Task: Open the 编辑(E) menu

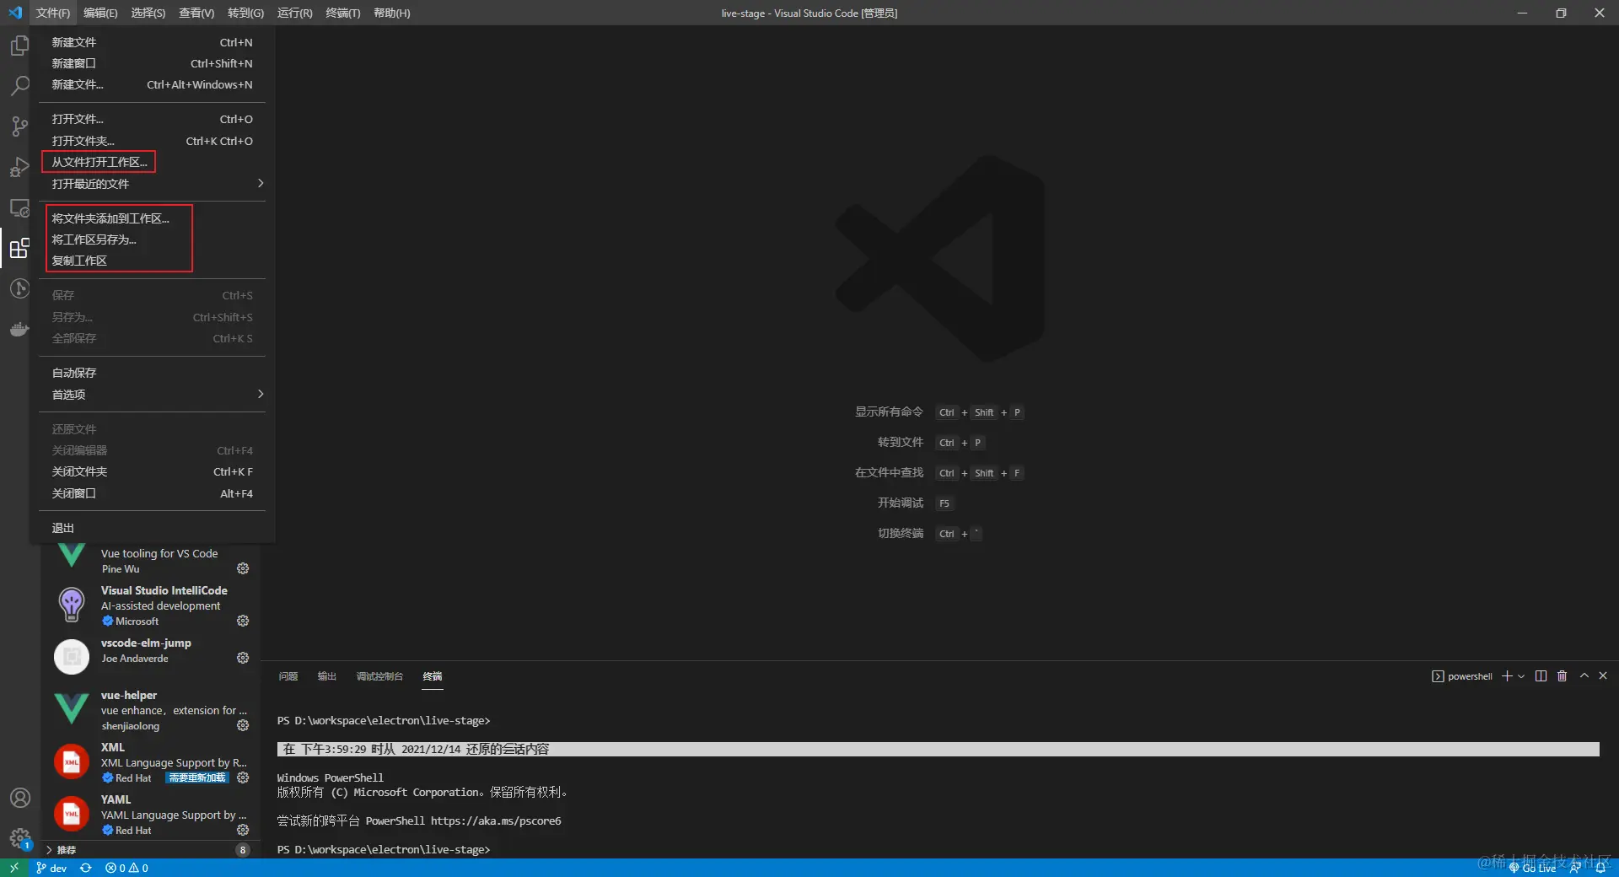Action: point(100,13)
